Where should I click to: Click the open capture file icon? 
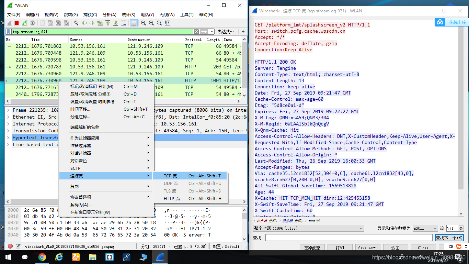(x=43, y=23)
